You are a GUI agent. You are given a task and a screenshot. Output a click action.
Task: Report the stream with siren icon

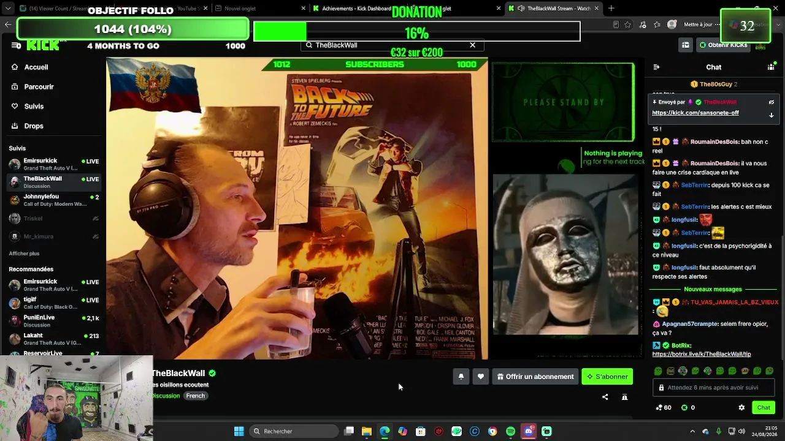625,397
